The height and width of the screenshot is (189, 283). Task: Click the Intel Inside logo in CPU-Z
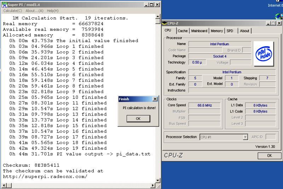[264, 54]
